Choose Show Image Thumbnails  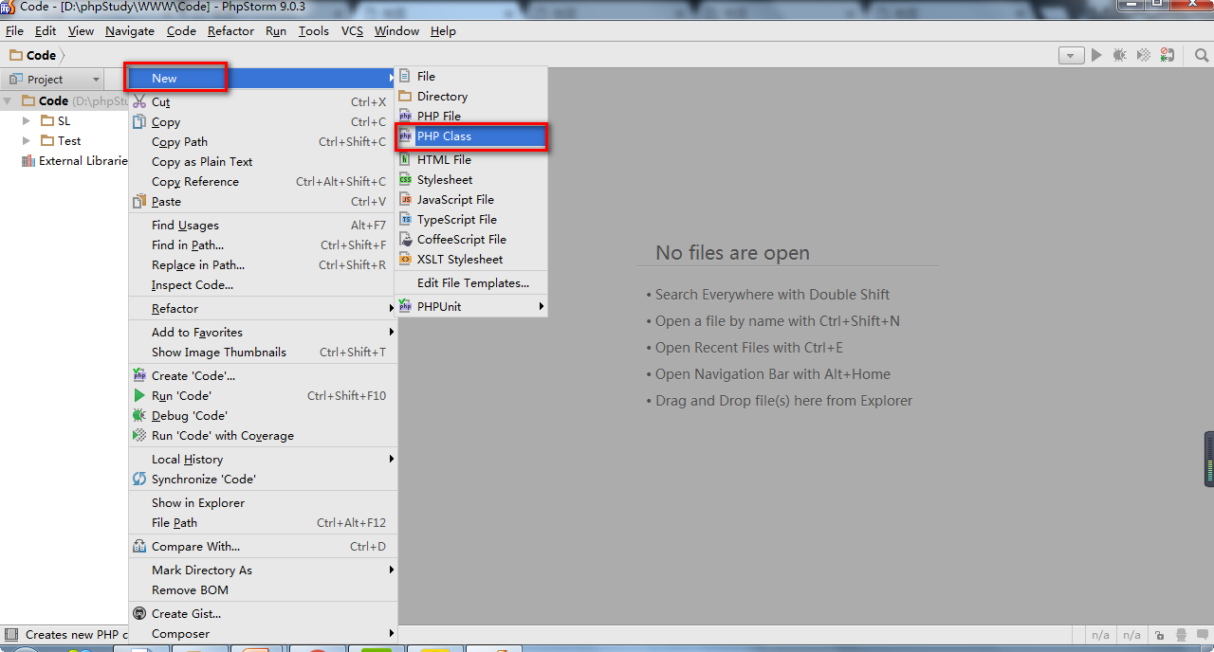(x=263, y=352)
